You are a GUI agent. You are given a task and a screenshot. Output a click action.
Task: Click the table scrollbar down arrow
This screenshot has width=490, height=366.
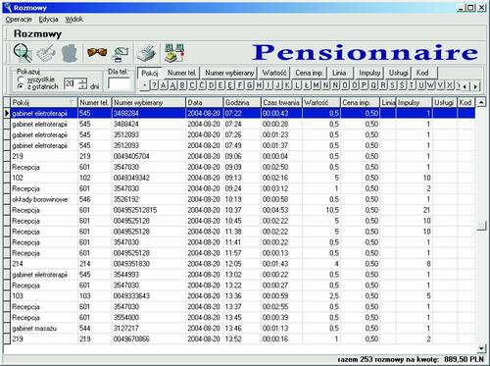click(480, 348)
